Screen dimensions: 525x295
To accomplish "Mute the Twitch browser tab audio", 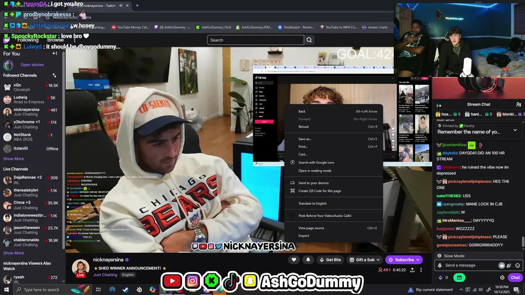I will (121, 6).
